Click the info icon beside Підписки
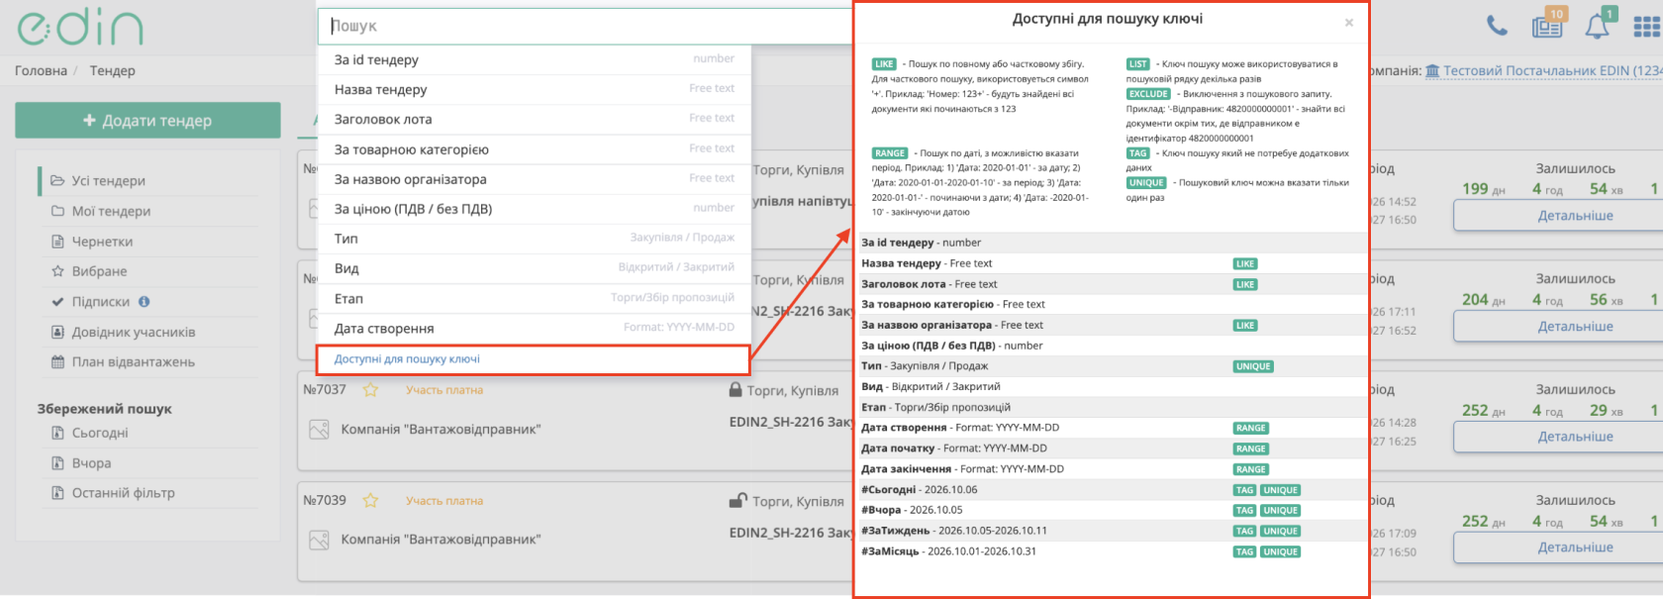Viewport: 1663px width, 599px height. [x=145, y=302]
